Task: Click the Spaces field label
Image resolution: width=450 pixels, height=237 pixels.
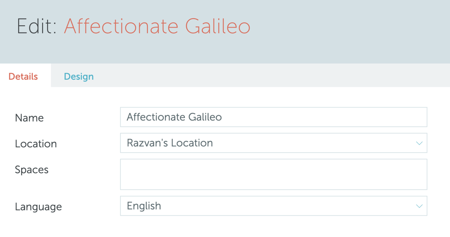Action: [32, 170]
